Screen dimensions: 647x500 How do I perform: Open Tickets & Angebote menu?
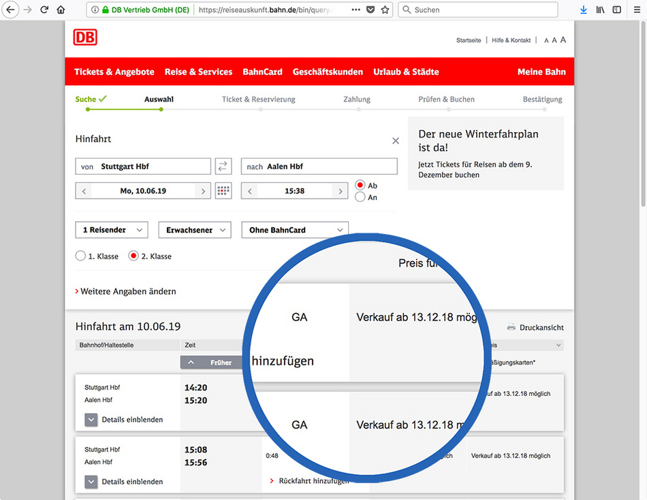[x=114, y=71]
